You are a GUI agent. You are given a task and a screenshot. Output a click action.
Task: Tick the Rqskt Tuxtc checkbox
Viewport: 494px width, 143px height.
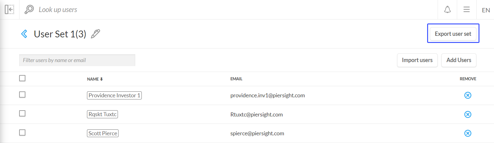(x=22, y=114)
